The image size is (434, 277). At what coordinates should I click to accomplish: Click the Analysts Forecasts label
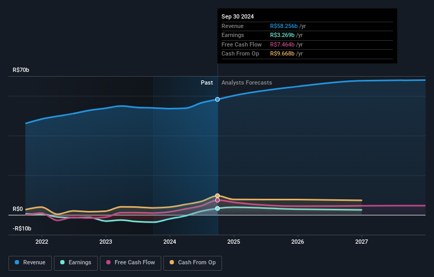[x=247, y=83]
